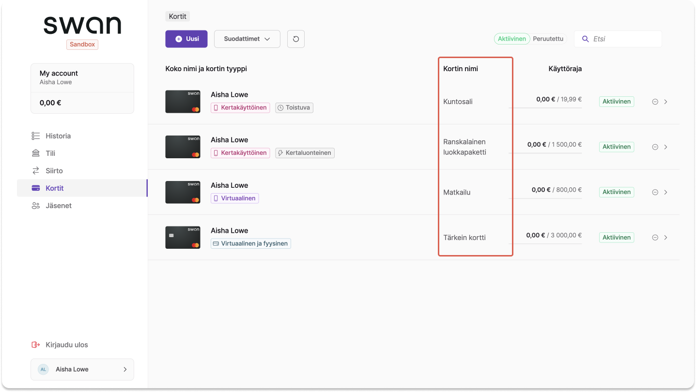Click the Aktiivinen badge on Kuntosali row
This screenshot has width=696, height=392.
pyautogui.click(x=617, y=102)
